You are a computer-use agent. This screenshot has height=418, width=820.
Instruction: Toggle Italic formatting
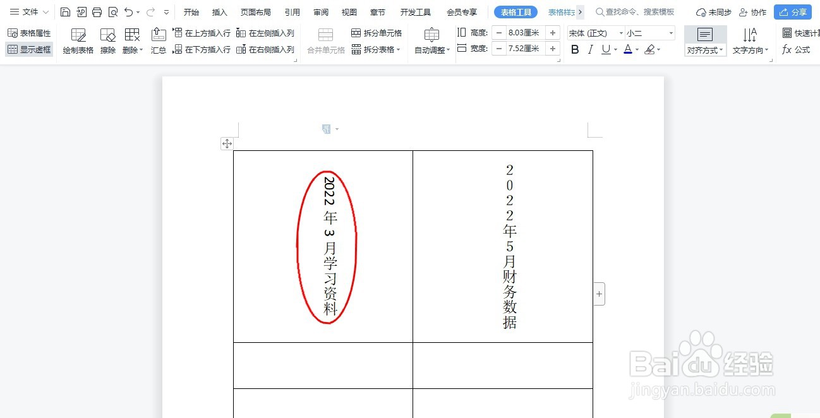(591, 49)
